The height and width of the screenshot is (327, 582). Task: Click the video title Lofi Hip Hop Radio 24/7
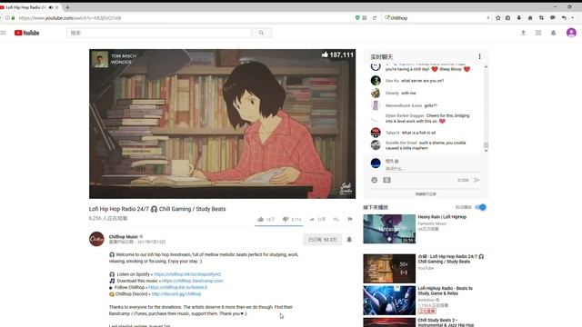[x=157, y=209]
